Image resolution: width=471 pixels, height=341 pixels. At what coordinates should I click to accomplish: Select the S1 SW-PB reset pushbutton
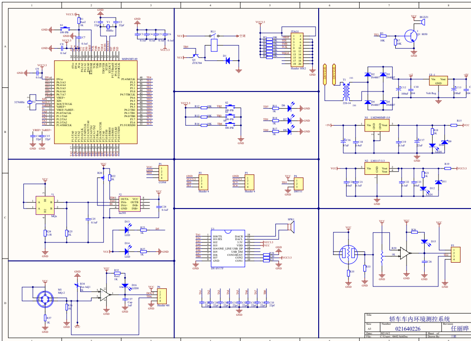click(x=65, y=29)
